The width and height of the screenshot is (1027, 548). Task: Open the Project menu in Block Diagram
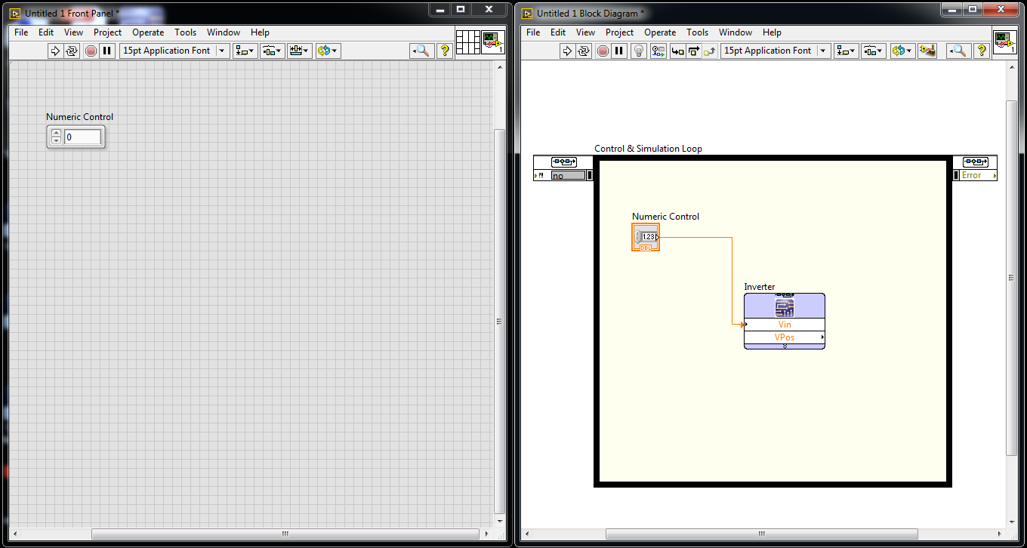click(x=619, y=32)
